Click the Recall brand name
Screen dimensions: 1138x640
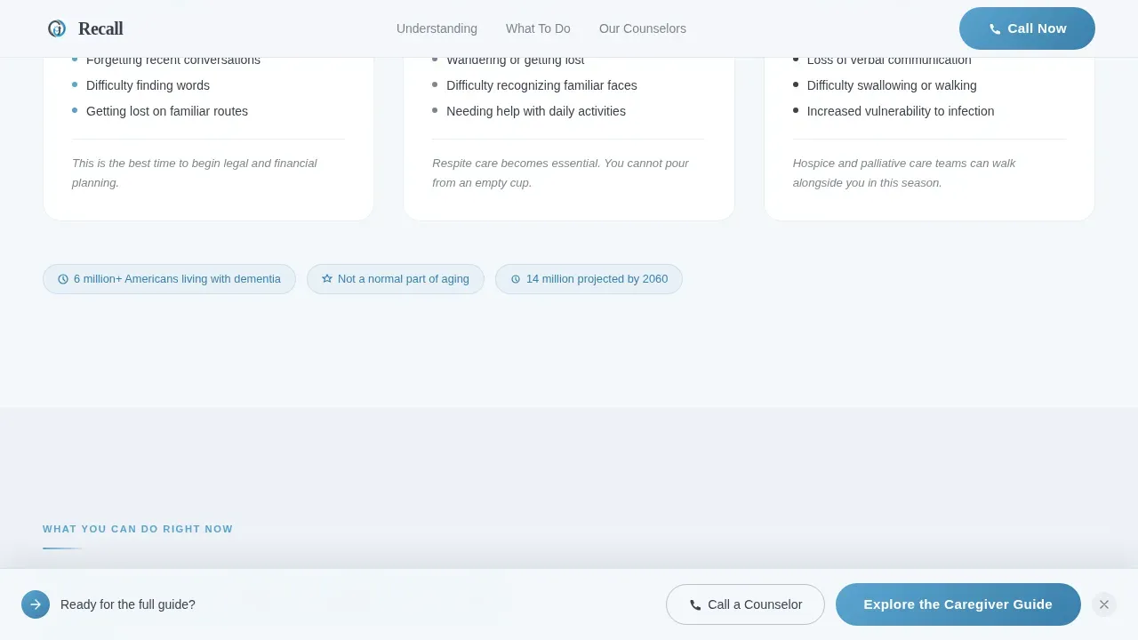100,28
